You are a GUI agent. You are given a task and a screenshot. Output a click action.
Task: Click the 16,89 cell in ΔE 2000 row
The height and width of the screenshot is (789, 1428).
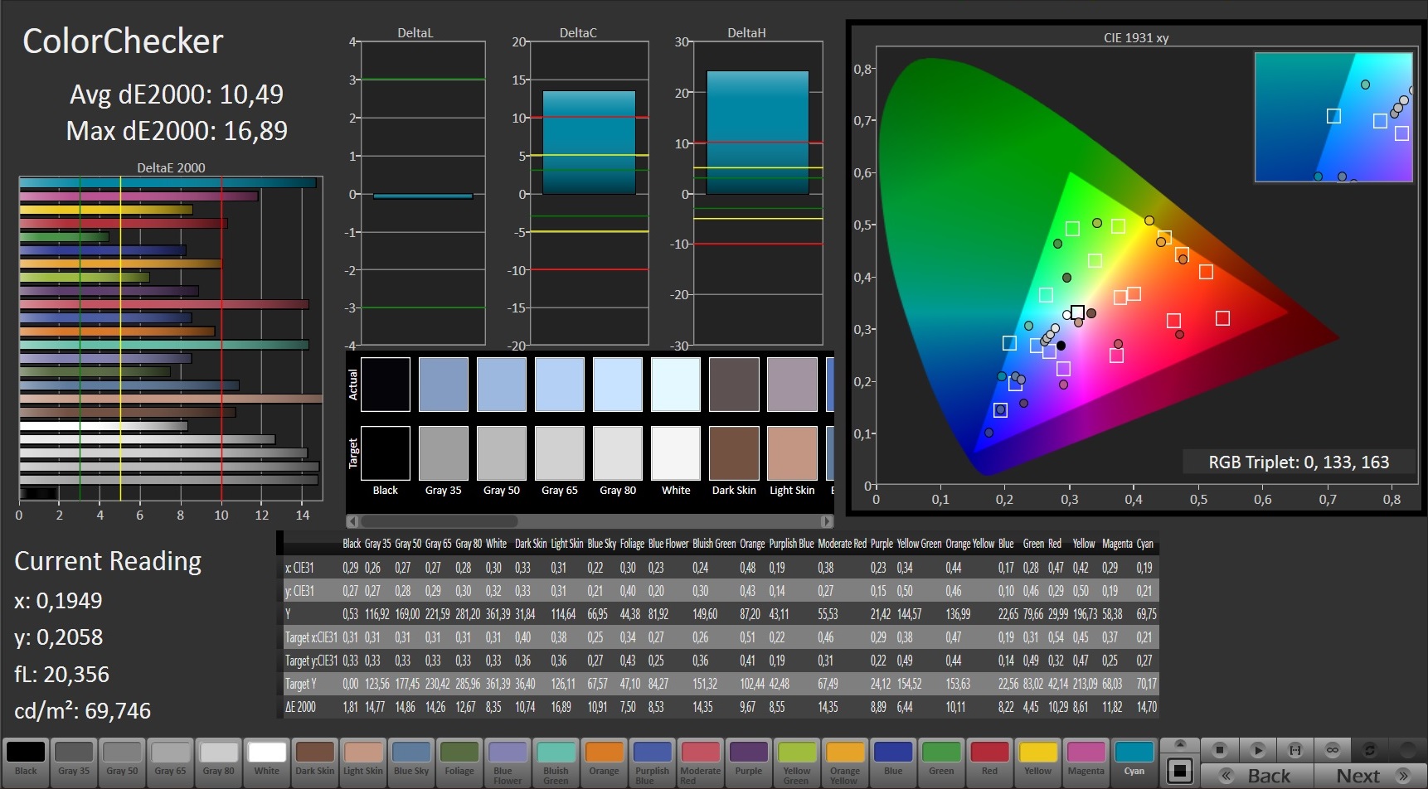pyautogui.click(x=561, y=707)
